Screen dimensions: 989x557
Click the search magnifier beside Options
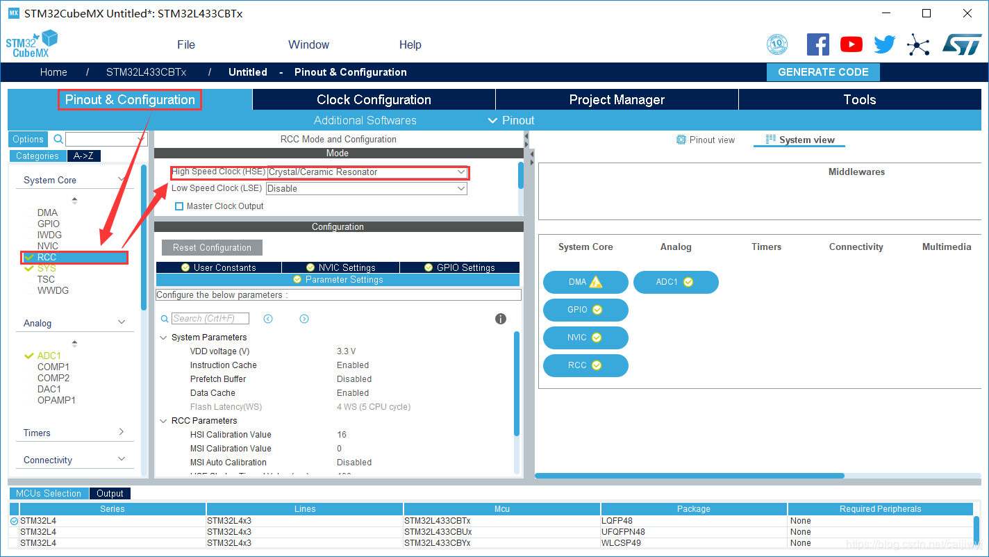[58, 140]
